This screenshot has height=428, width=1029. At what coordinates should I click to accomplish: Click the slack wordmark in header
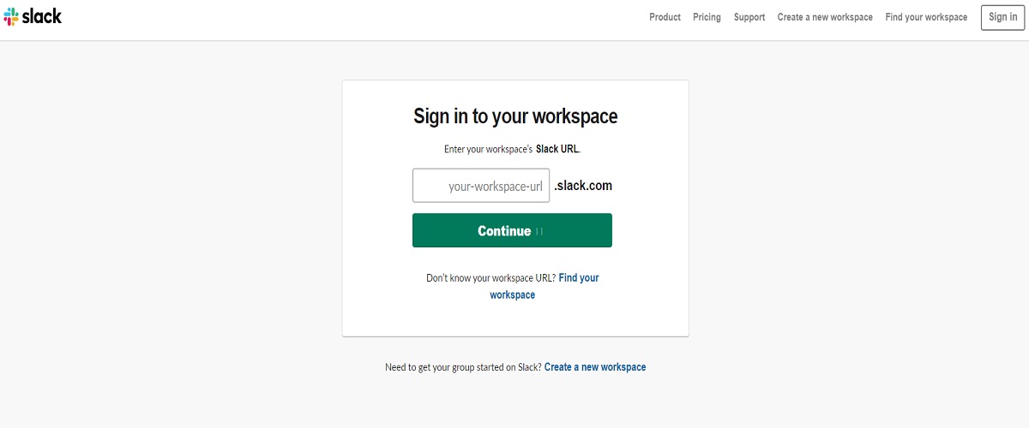(x=42, y=16)
